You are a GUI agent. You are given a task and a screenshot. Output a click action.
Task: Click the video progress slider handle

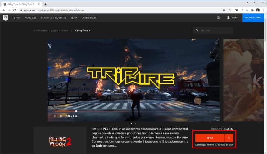click(76, 111)
